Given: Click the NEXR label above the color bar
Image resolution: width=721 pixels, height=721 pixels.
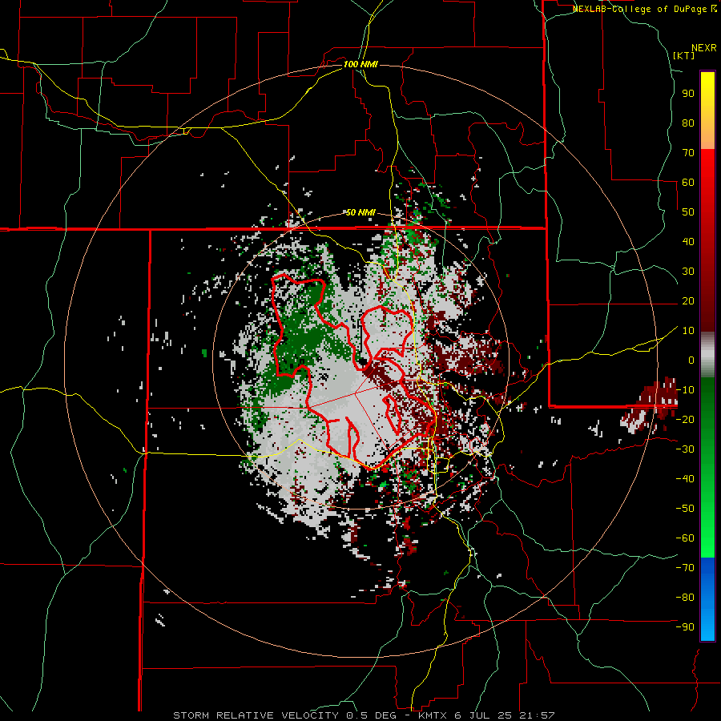Looking at the screenshot, I should 704,48.
